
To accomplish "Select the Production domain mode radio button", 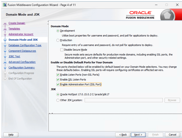I will pos(58,40).
